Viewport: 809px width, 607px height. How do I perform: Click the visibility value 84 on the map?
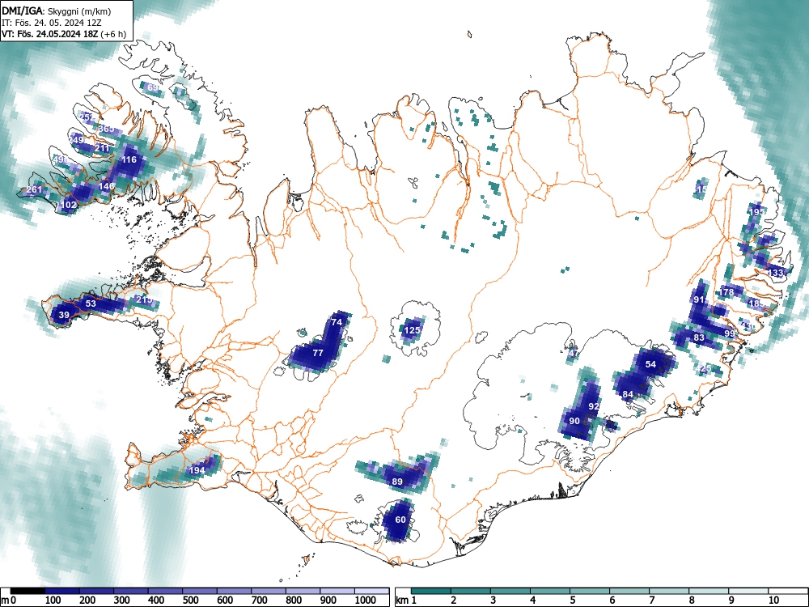point(628,394)
